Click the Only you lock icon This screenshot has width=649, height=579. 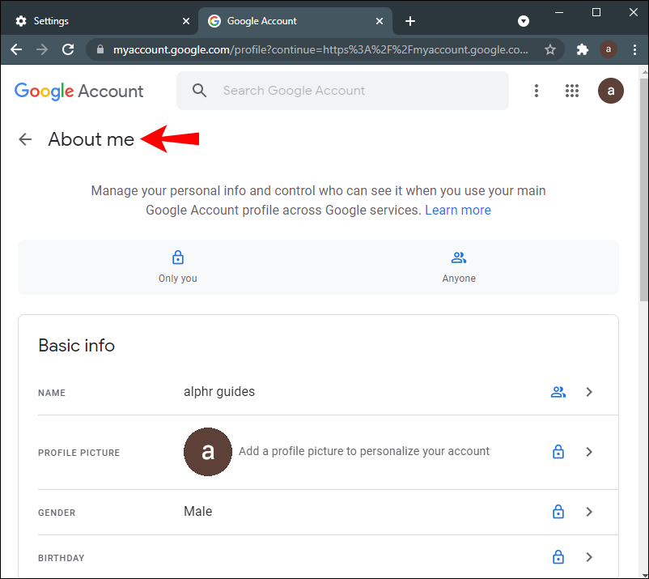click(177, 258)
